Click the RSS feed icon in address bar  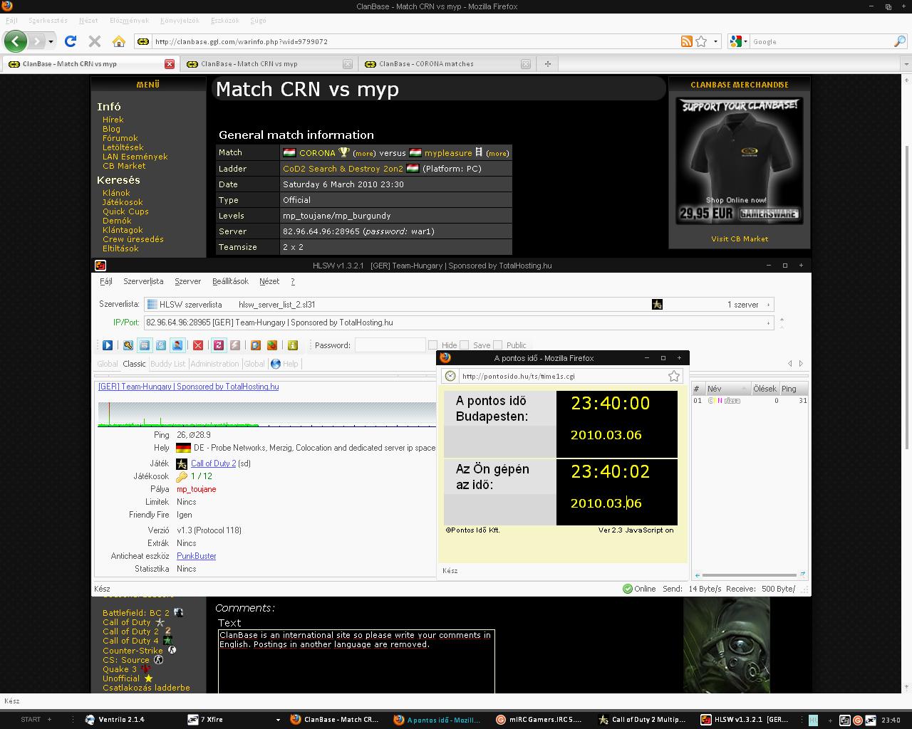686,41
